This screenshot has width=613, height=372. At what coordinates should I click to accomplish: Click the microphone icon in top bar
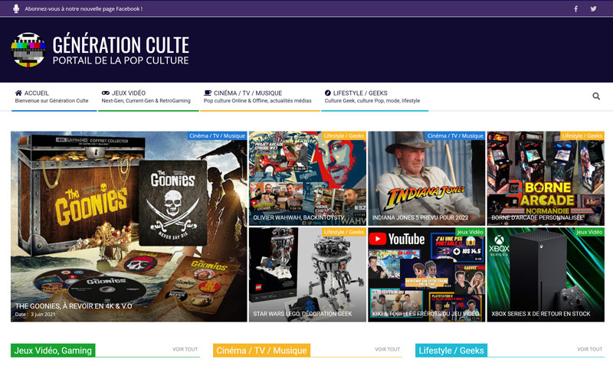[16, 9]
